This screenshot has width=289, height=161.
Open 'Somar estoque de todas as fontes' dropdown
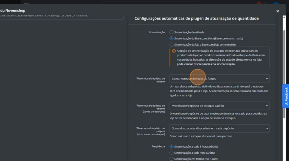[x=220, y=79]
